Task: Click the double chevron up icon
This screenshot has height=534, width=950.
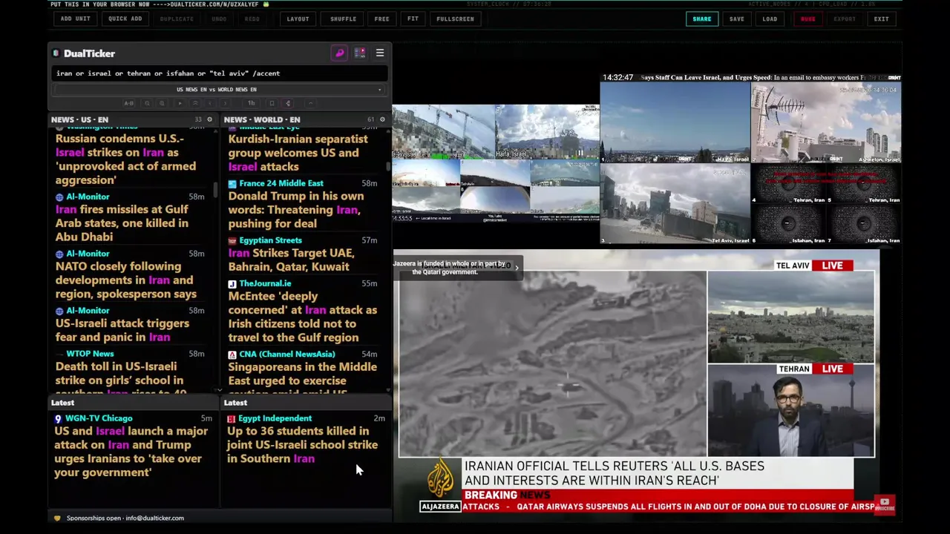Action: point(195,103)
